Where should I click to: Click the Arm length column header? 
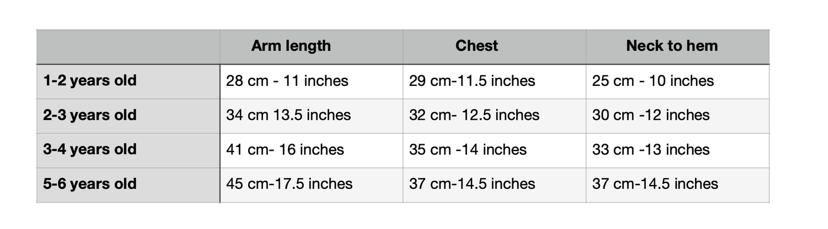pos(291,46)
